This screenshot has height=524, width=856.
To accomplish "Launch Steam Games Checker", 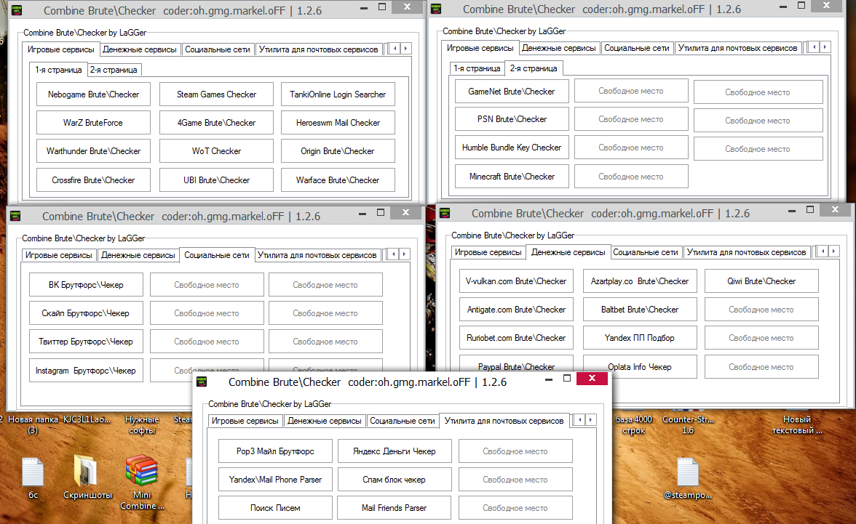I will click(x=216, y=94).
